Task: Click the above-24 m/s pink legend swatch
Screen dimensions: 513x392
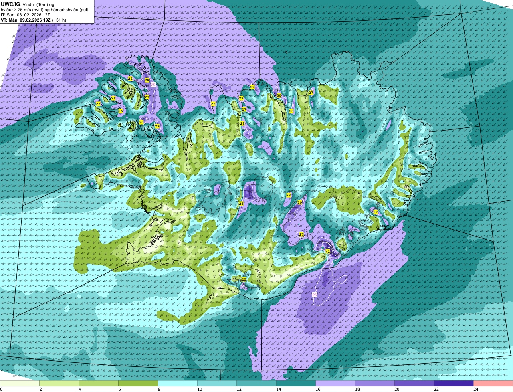Action: click(x=493, y=384)
